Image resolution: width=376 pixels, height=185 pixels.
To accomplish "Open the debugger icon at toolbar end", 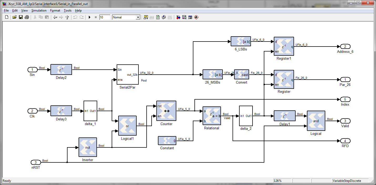I will click(196, 17).
